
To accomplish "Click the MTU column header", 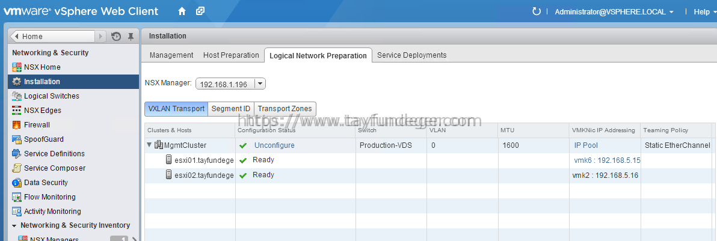I will pos(534,130).
